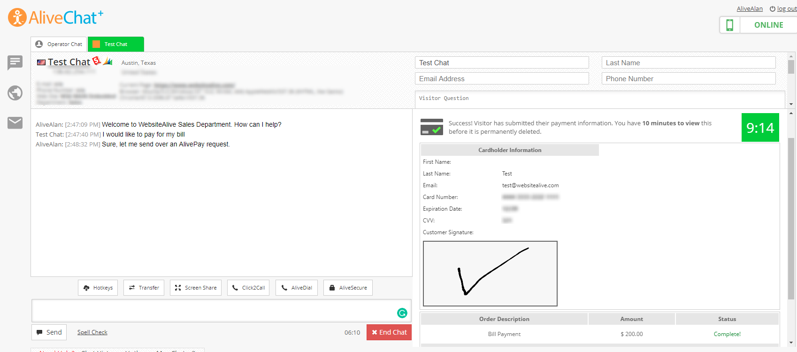This screenshot has height=352, width=797.
Task: Click the colorful pyramid integration icon
Action: coord(108,61)
